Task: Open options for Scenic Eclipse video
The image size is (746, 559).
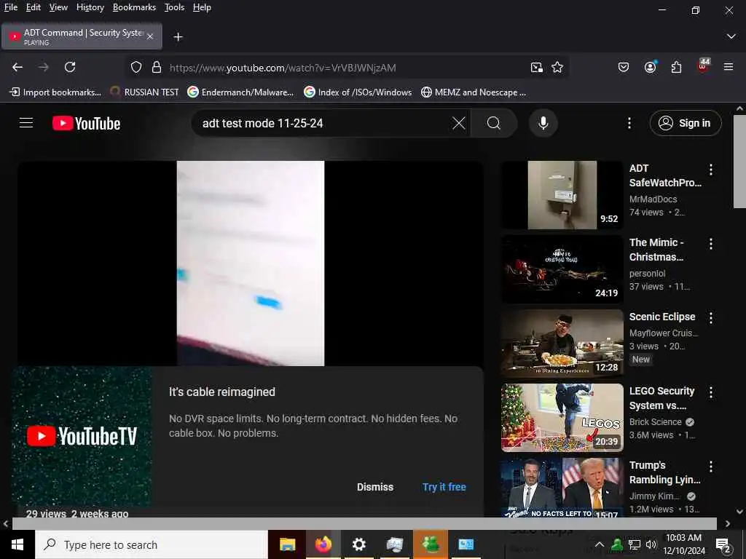Action: click(711, 318)
